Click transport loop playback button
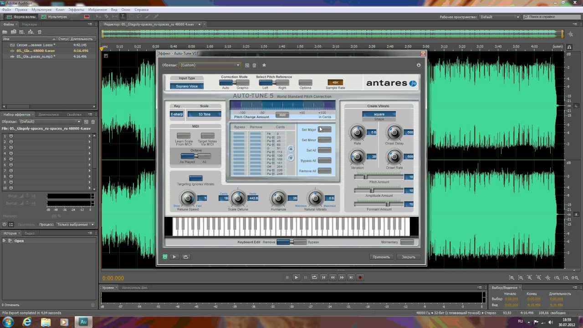583x328 pixels. pos(314,277)
